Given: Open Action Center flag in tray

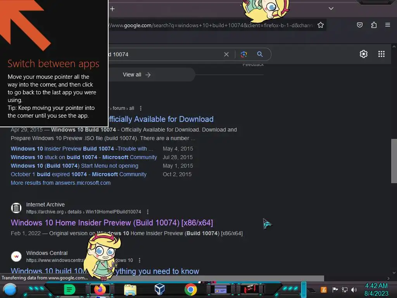Looking at the screenshot, I should pos(335,289).
